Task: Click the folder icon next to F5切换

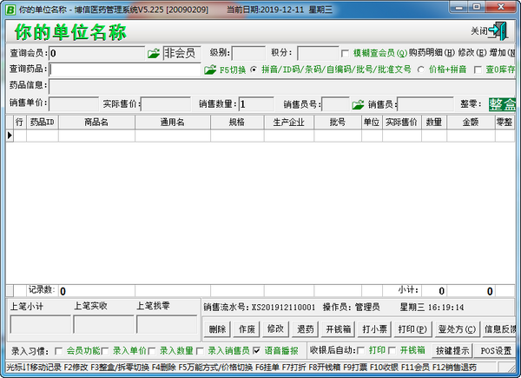Action: pyautogui.click(x=209, y=70)
